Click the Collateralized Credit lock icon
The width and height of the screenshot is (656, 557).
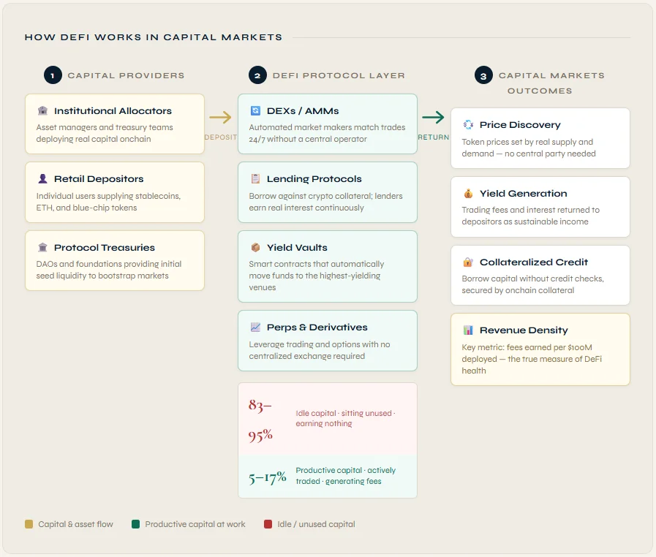468,262
